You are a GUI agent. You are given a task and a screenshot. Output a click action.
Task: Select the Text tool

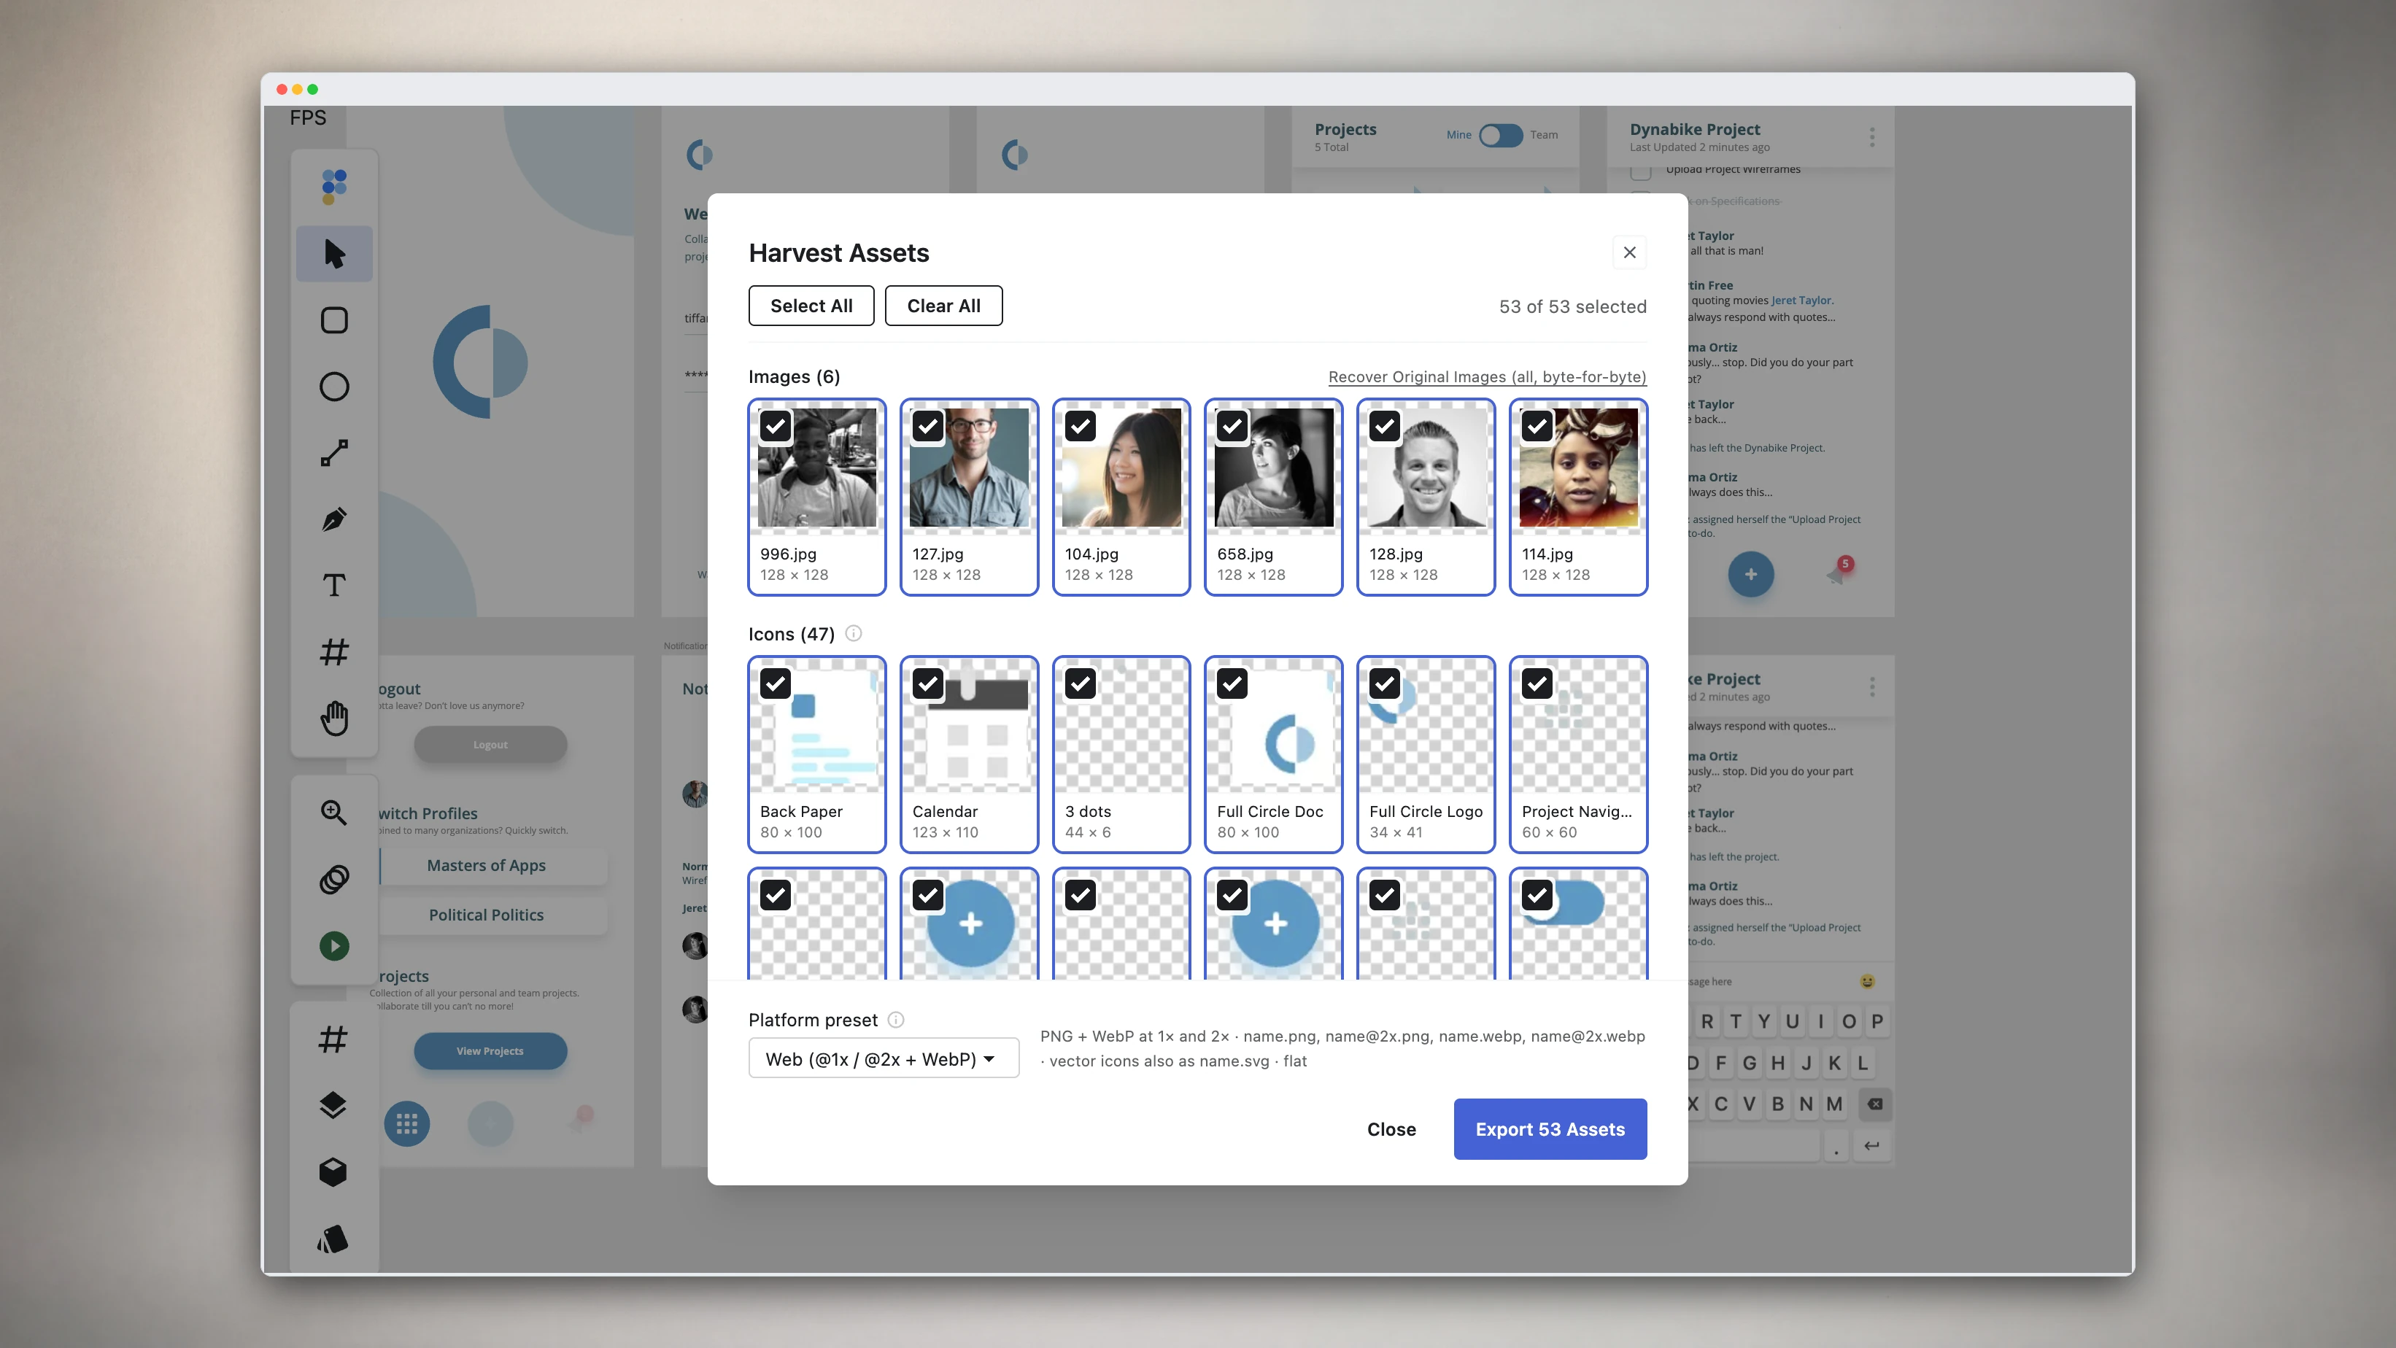(334, 586)
